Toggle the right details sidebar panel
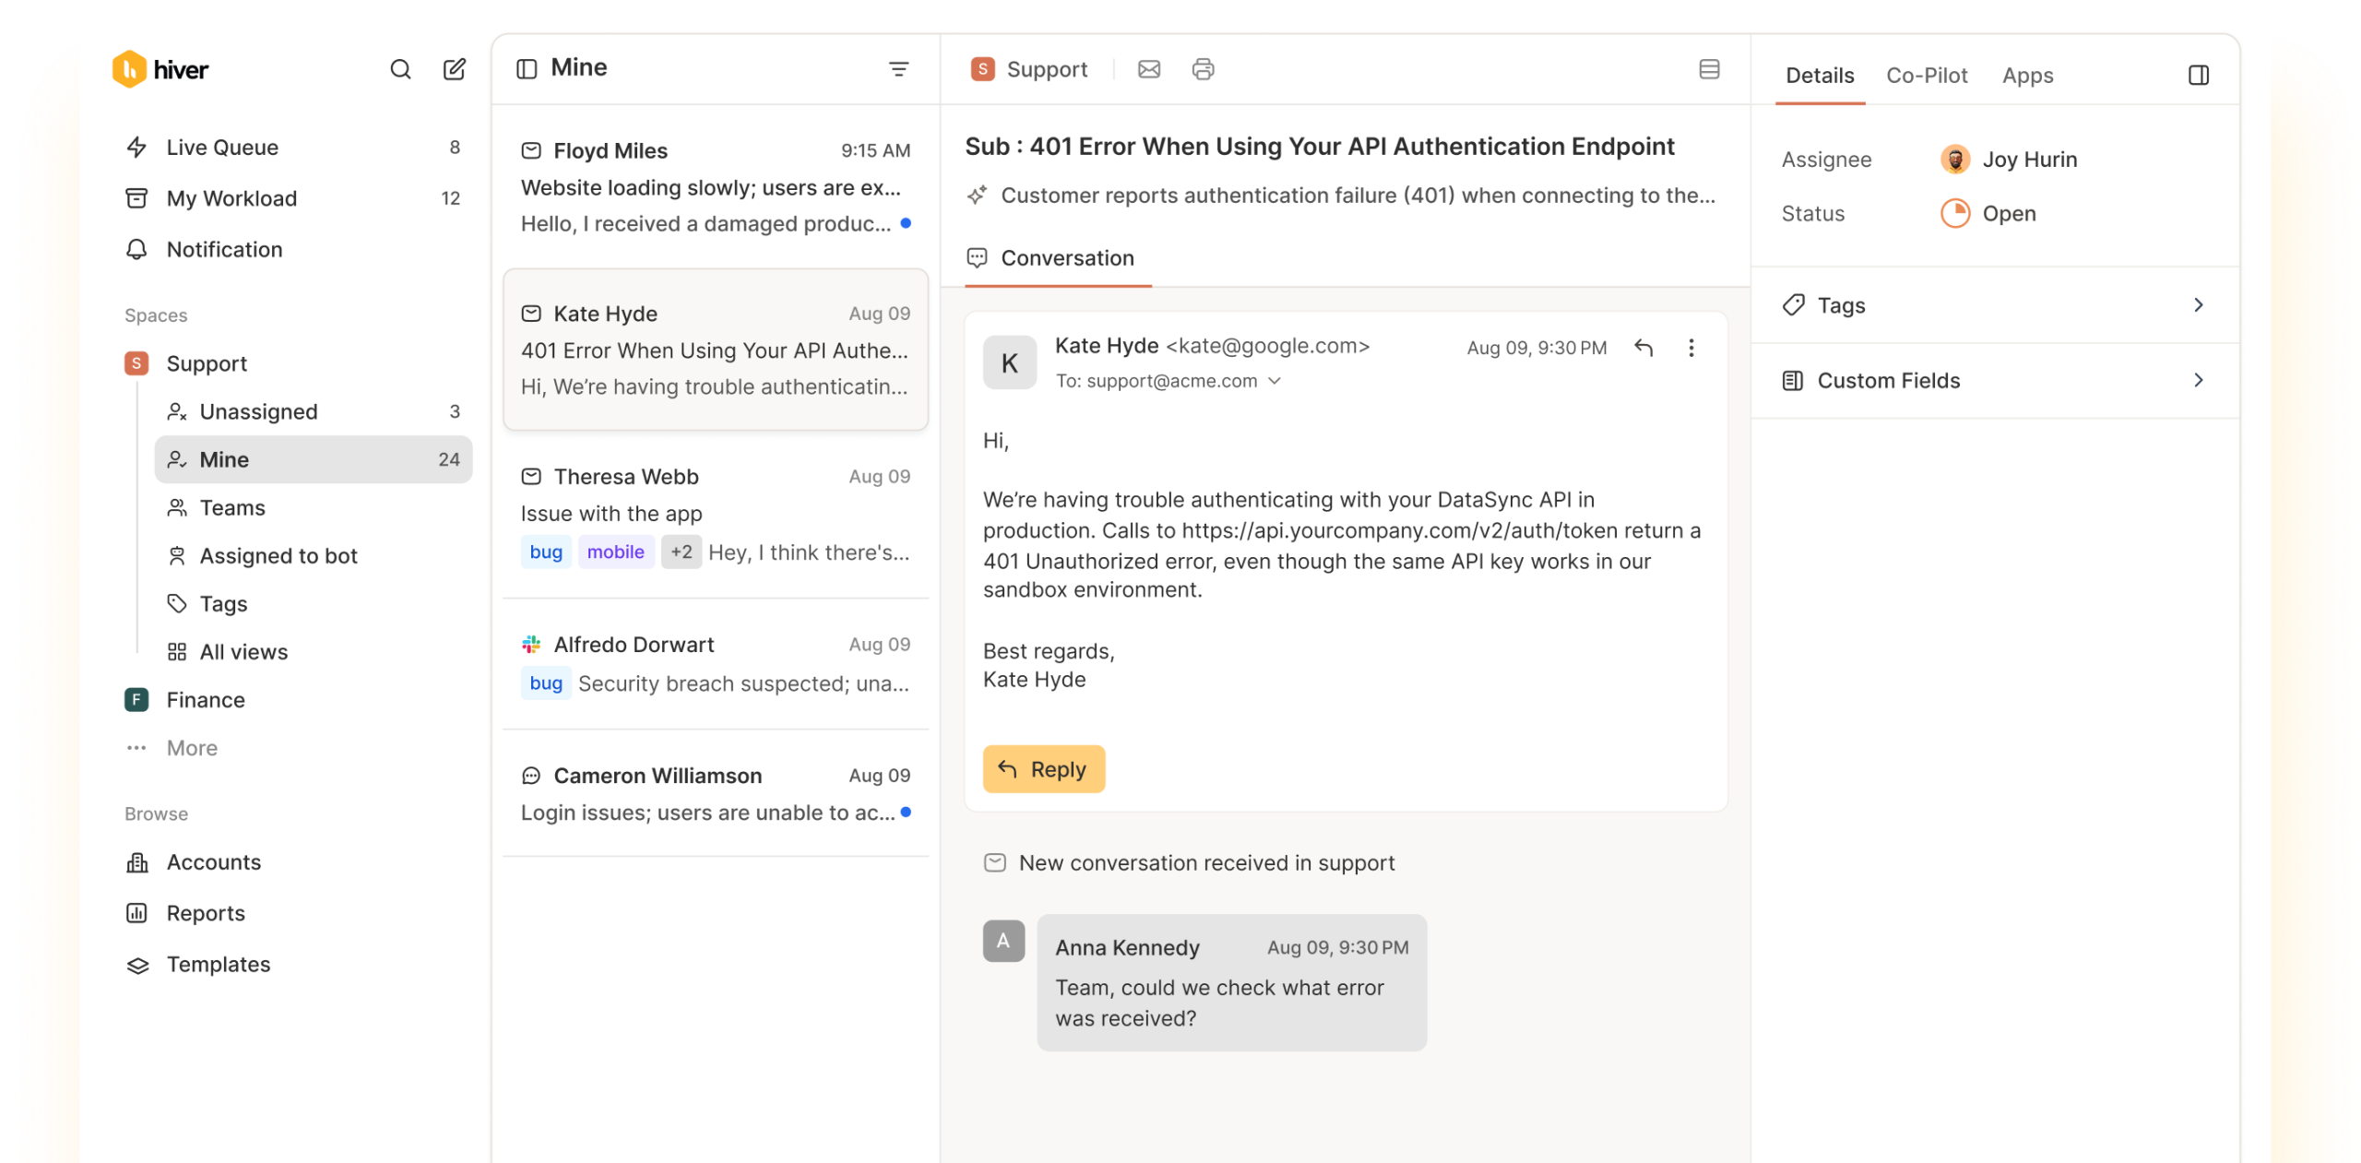Image resolution: width=2361 pixels, height=1163 pixels. coord(2199,76)
